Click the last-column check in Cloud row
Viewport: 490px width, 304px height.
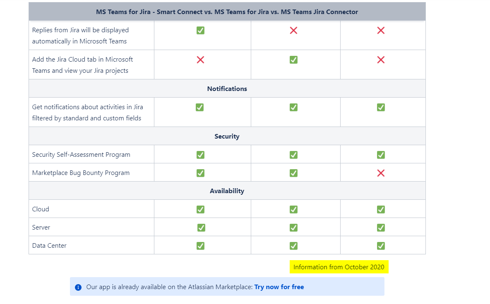point(381,209)
